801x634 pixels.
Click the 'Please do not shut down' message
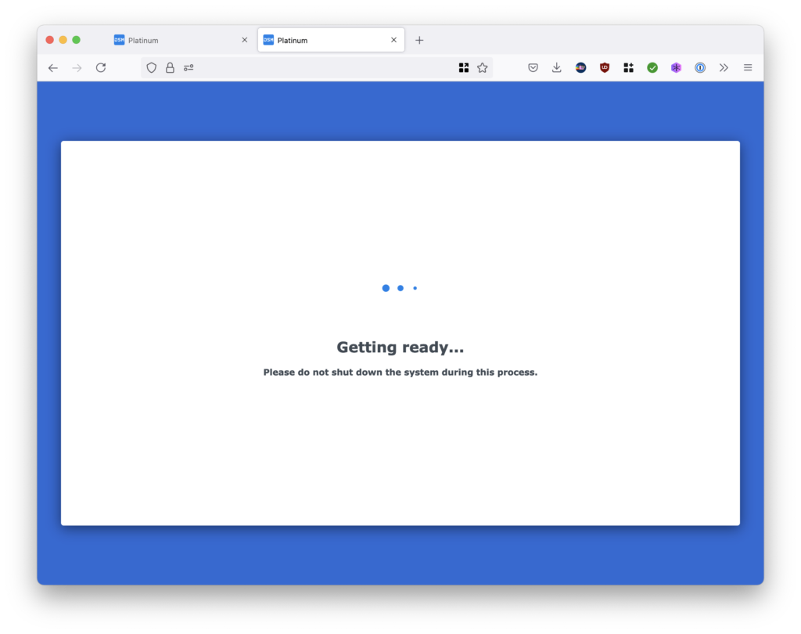400,373
